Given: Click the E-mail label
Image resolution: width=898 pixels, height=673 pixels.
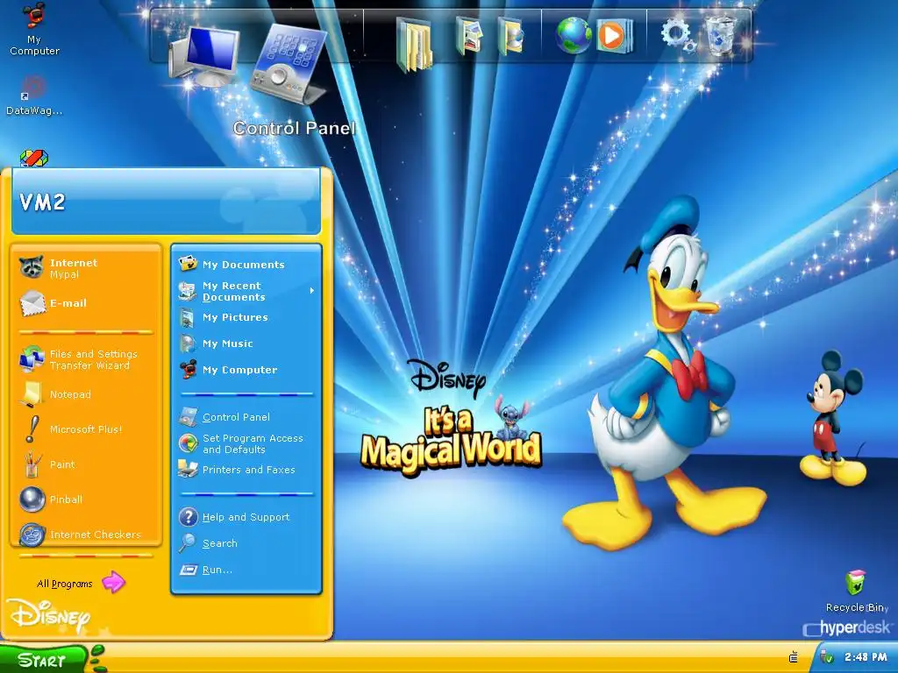Looking at the screenshot, I should [x=68, y=303].
